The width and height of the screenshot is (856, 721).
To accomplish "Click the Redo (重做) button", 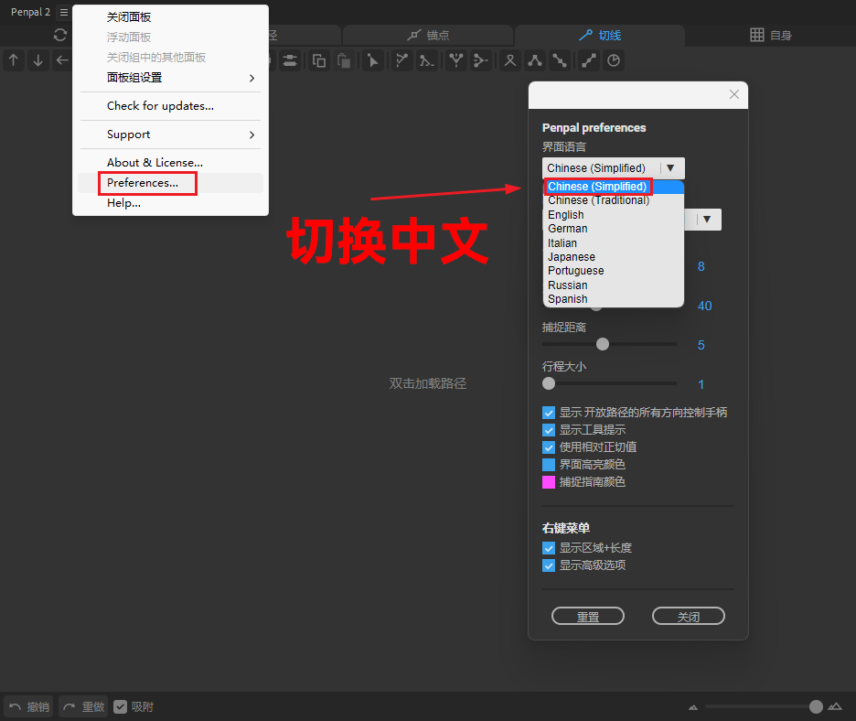I will pos(83,706).
